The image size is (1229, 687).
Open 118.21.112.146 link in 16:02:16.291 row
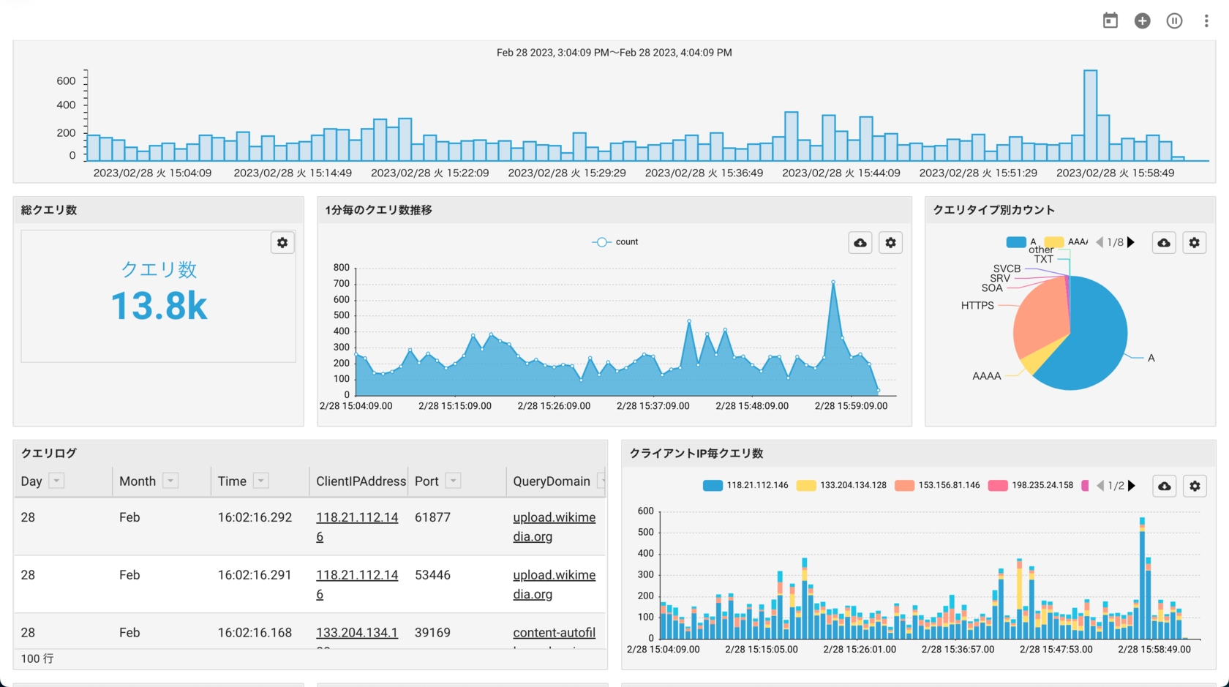pos(357,585)
